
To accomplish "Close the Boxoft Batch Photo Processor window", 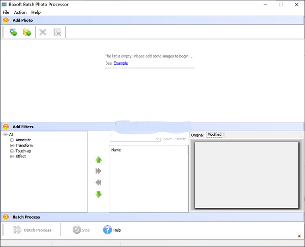I will (x=297, y=5).
